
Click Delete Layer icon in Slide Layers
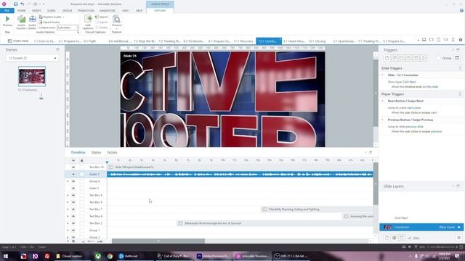pyautogui.click(x=402, y=238)
